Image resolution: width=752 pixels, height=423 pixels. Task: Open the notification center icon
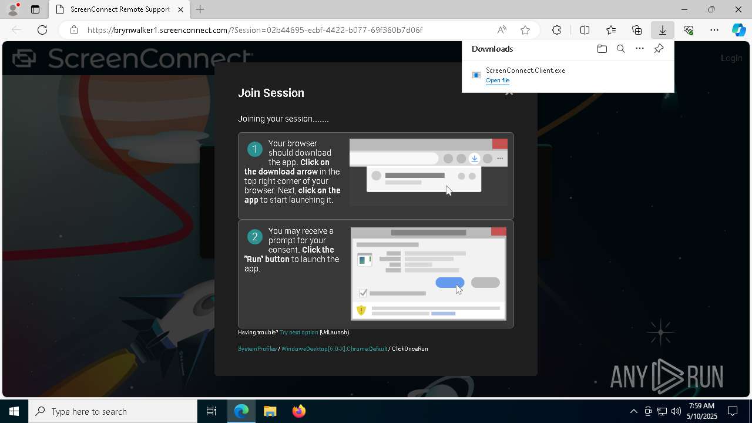pos(733,411)
